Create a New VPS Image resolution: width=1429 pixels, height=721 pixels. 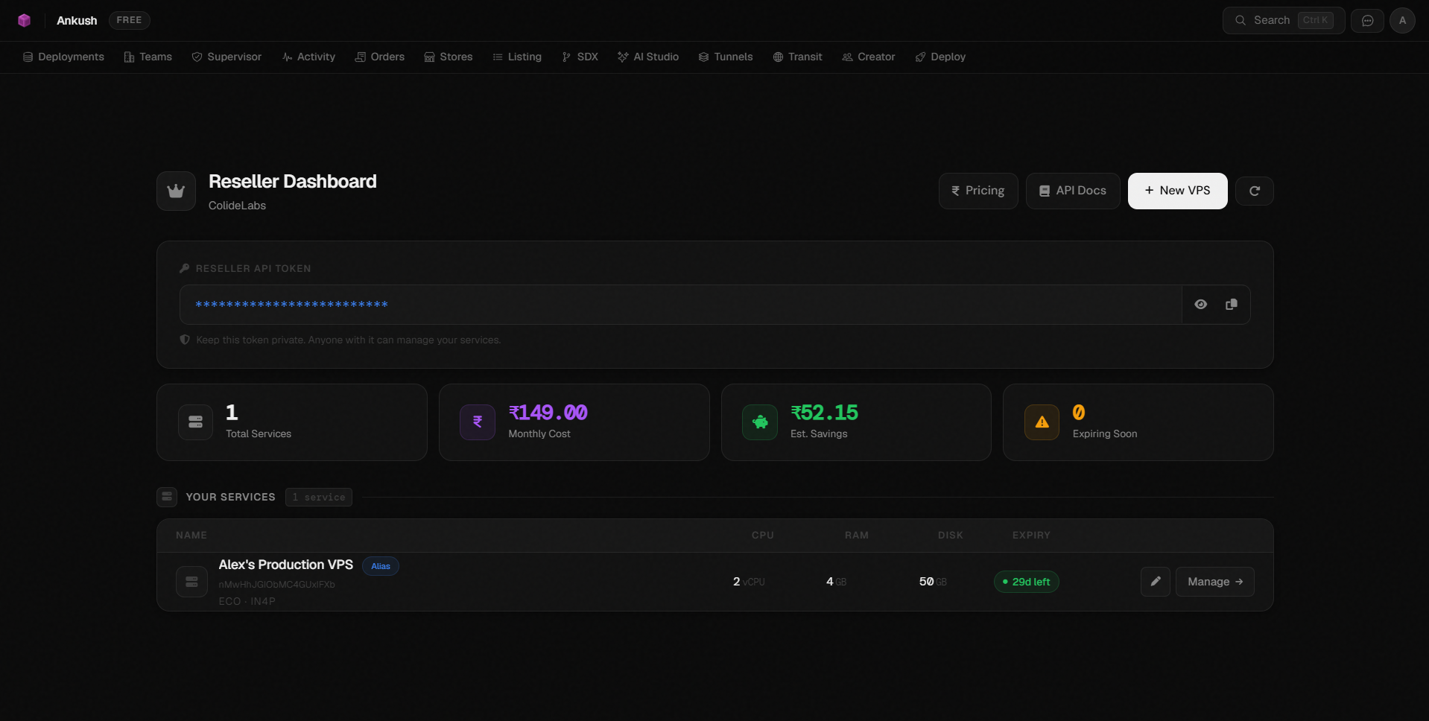pyautogui.click(x=1177, y=191)
